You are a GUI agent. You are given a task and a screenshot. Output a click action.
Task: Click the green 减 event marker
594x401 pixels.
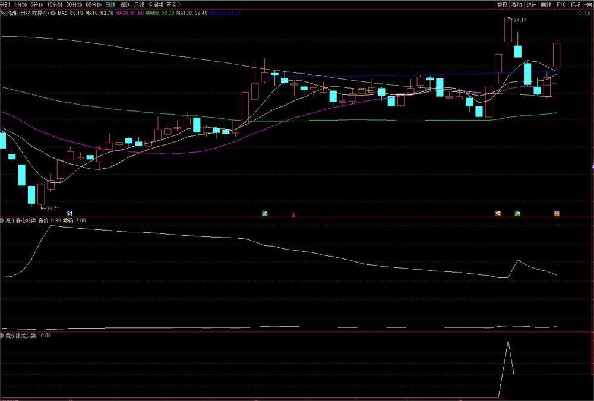tap(265, 214)
